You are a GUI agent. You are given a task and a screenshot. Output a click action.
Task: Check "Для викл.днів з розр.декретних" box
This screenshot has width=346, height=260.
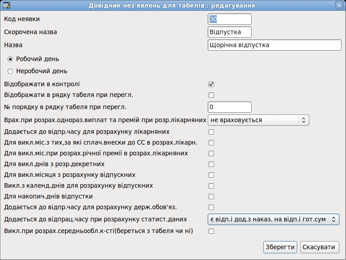(211, 164)
